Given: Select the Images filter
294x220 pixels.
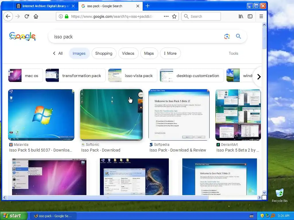Looking at the screenshot, I should (x=79, y=53).
